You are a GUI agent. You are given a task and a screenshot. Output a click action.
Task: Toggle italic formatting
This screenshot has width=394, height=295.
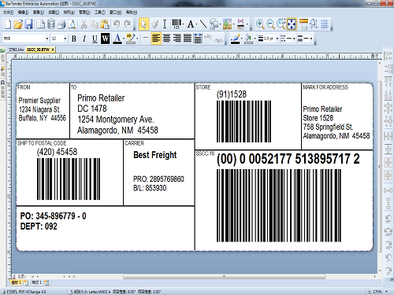(x=84, y=39)
